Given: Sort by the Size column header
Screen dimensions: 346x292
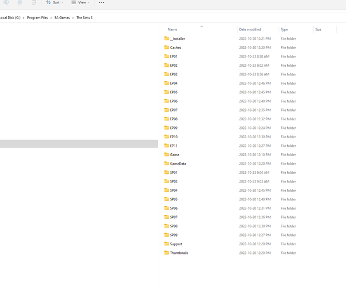Looking at the screenshot, I should coord(318,29).
